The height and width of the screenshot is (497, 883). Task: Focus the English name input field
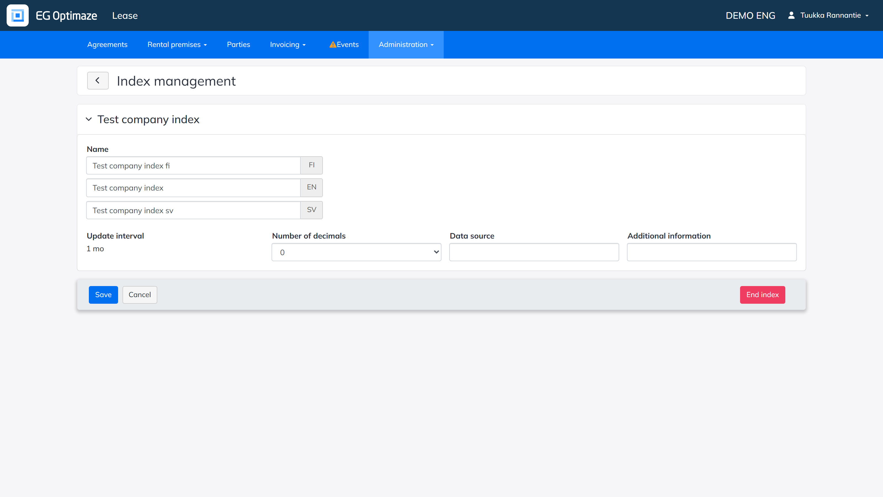click(x=193, y=188)
